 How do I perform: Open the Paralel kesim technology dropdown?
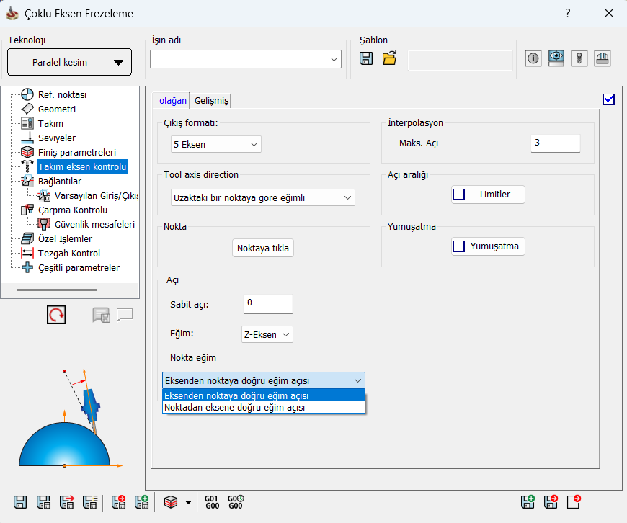click(69, 62)
